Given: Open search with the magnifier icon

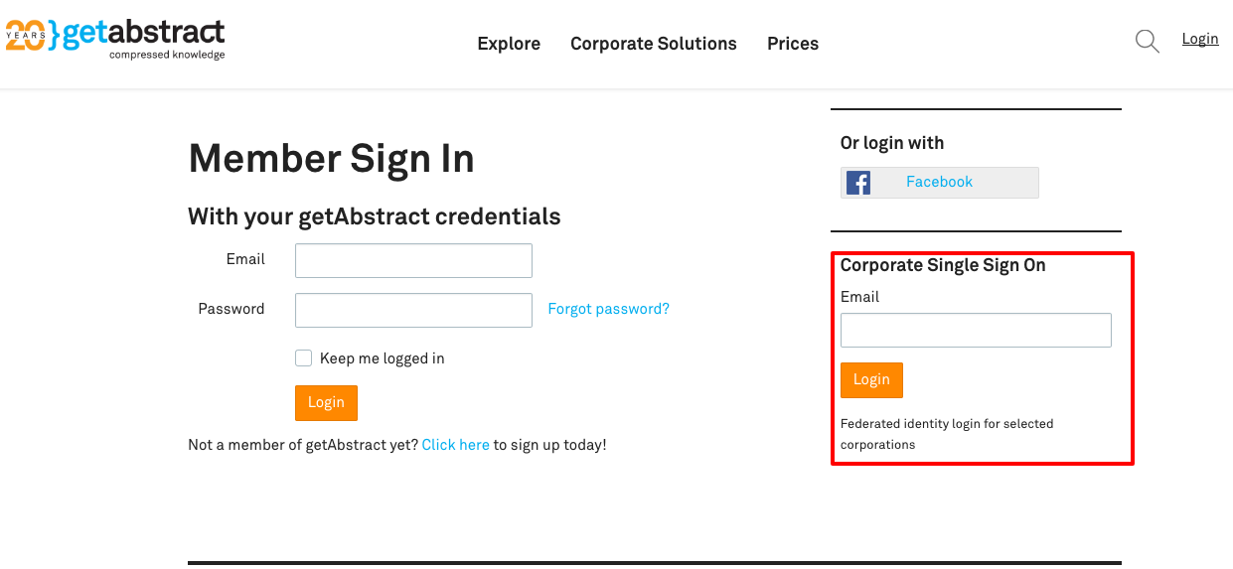Looking at the screenshot, I should coord(1147,42).
